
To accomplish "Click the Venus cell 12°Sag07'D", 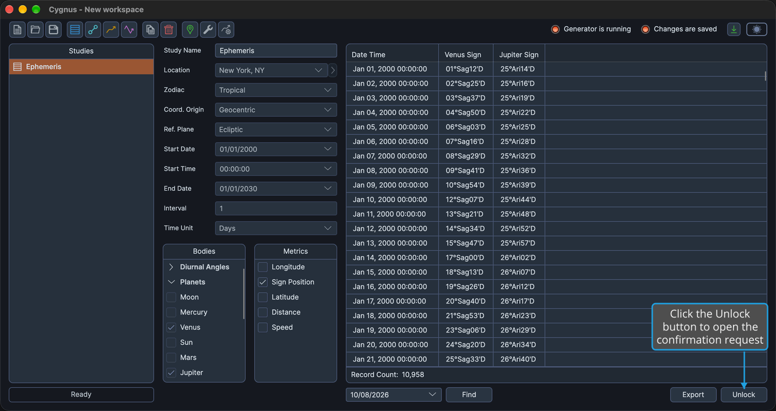I will click(x=466, y=200).
